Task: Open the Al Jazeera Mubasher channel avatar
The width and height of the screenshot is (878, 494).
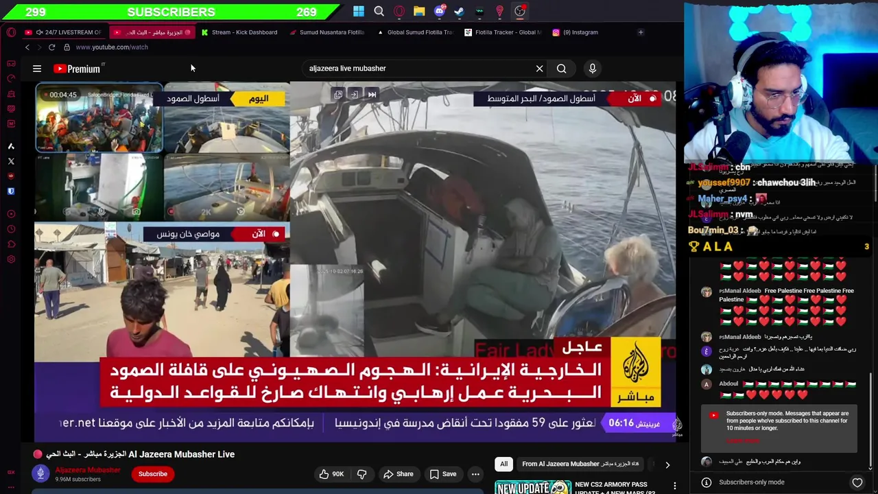Action: click(40, 473)
